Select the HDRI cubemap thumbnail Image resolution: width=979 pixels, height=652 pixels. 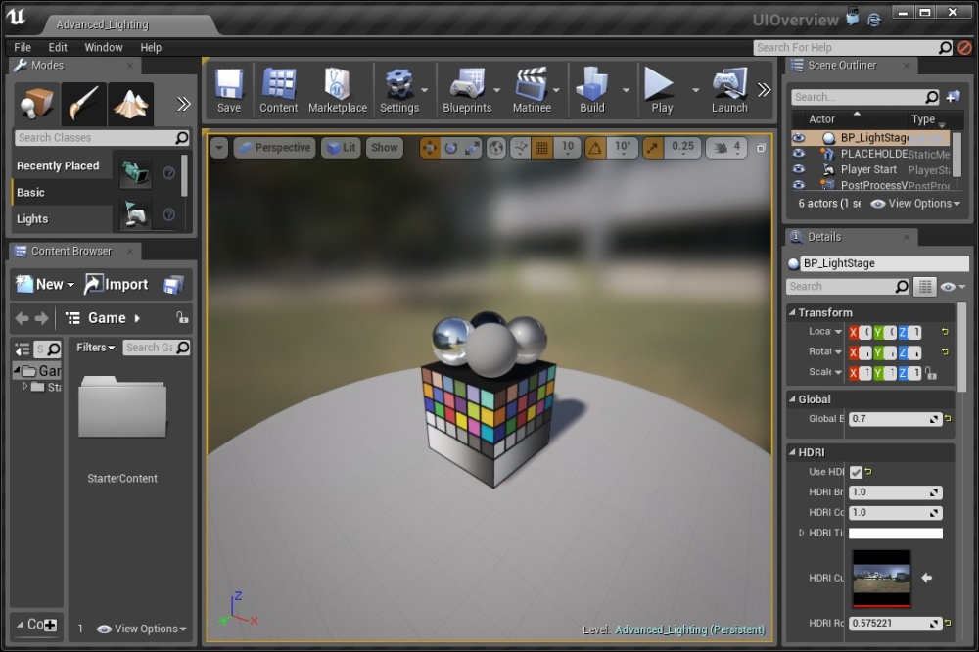click(x=882, y=579)
